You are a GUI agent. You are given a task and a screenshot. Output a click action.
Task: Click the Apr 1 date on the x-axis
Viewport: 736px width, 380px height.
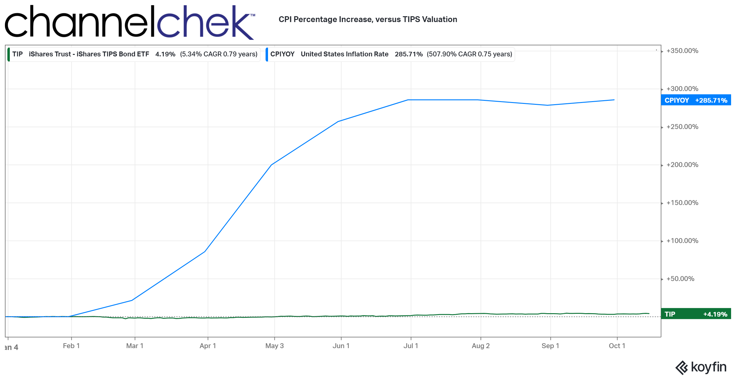click(x=208, y=346)
